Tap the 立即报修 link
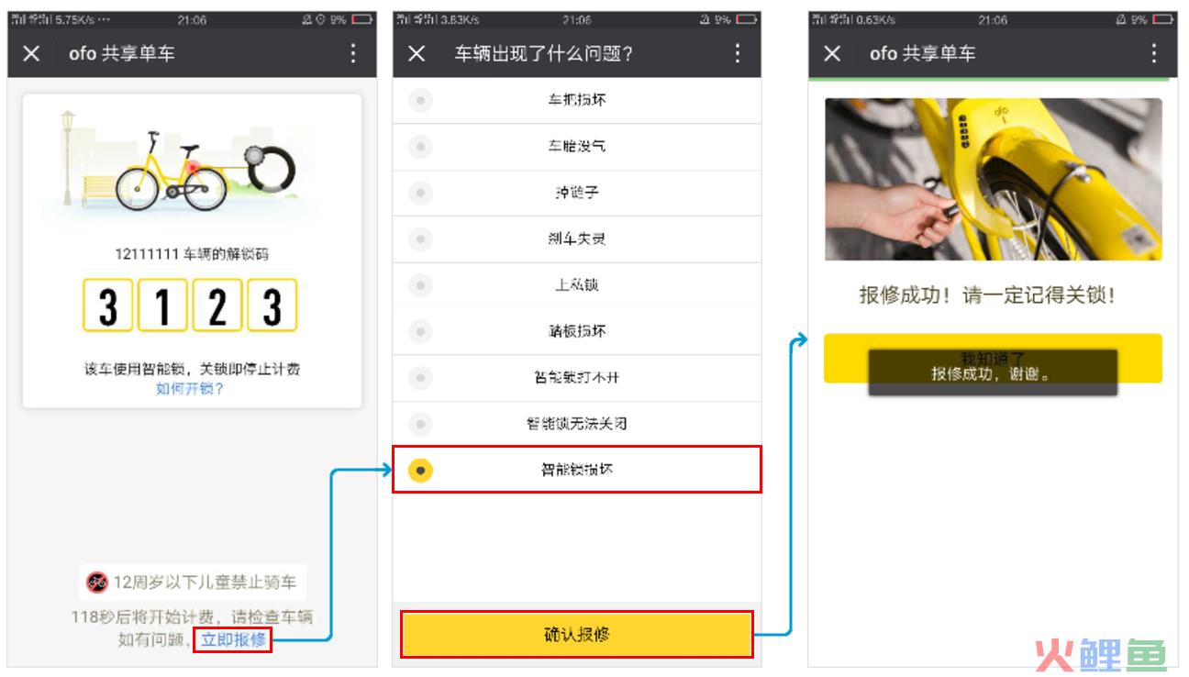 pyautogui.click(x=233, y=639)
